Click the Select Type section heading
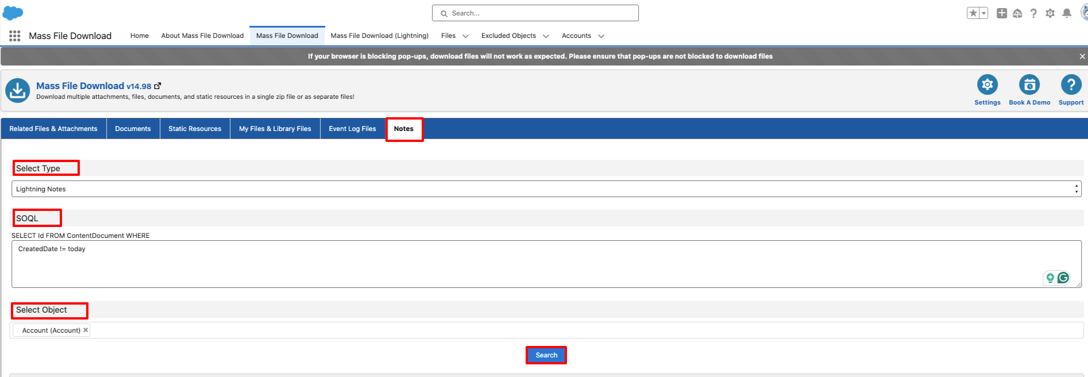Viewport: 1088px width, 377px height. pyautogui.click(x=38, y=168)
